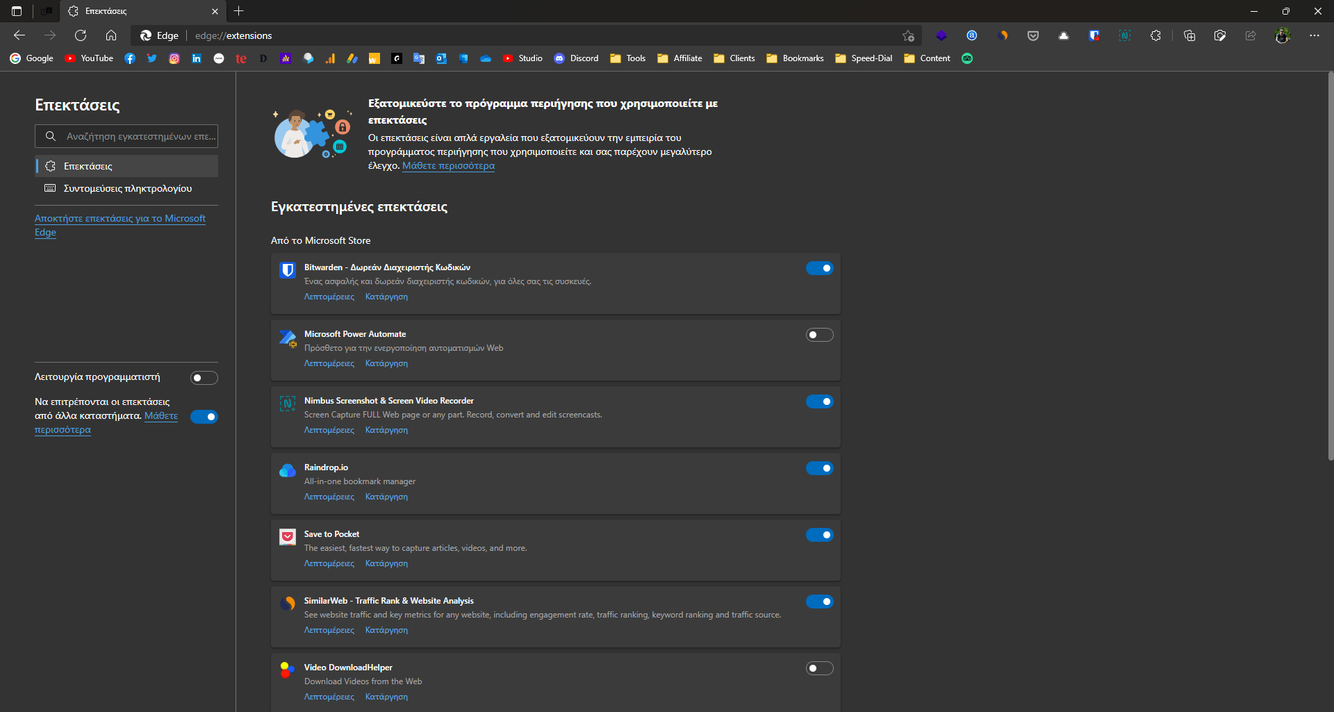The image size is (1334, 712).
Task: Refresh the page with the reload icon
Action: coord(81,35)
